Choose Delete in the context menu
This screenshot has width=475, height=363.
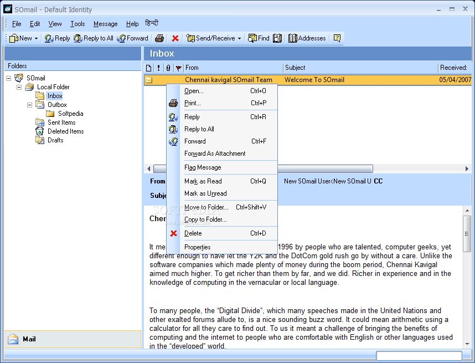pyautogui.click(x=222, y=233)
